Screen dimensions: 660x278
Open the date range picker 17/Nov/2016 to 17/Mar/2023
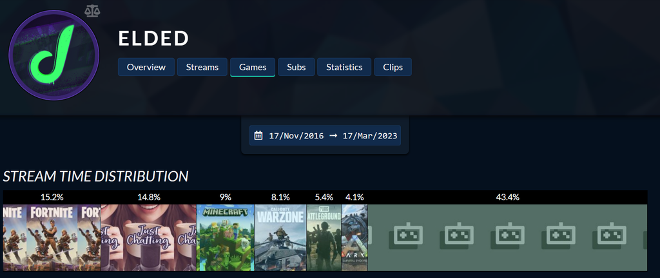click(x=325, y=136)
